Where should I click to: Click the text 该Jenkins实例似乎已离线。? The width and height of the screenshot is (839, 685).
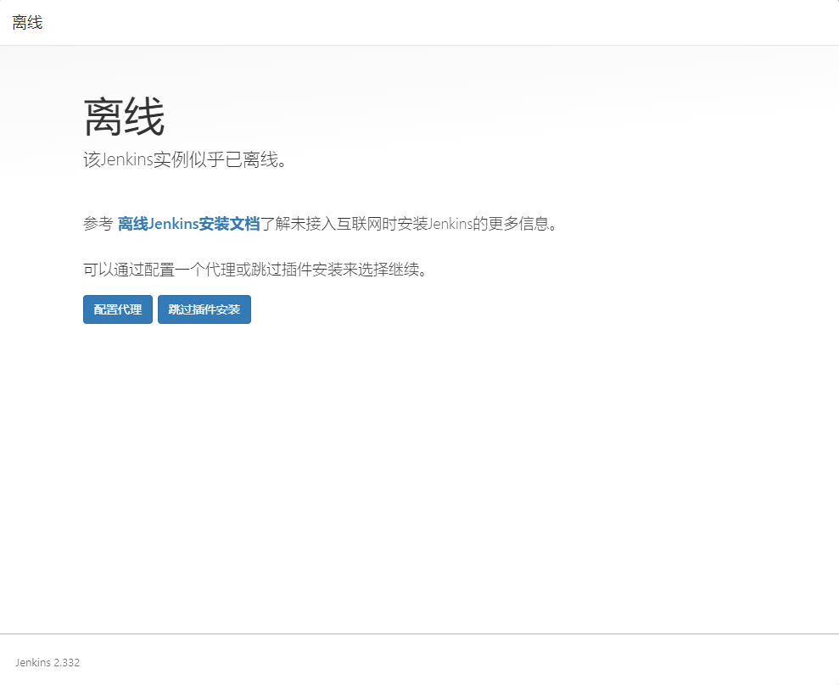[185, 159]
